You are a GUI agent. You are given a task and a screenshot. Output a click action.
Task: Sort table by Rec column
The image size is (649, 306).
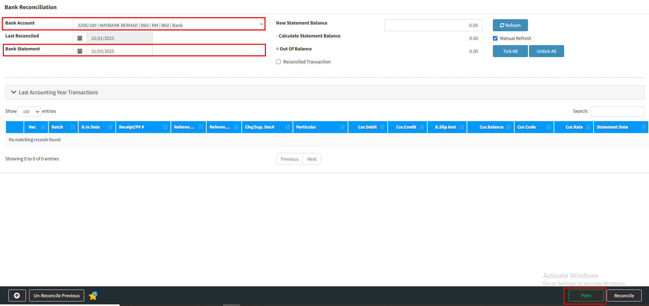(x=35, y=127)
